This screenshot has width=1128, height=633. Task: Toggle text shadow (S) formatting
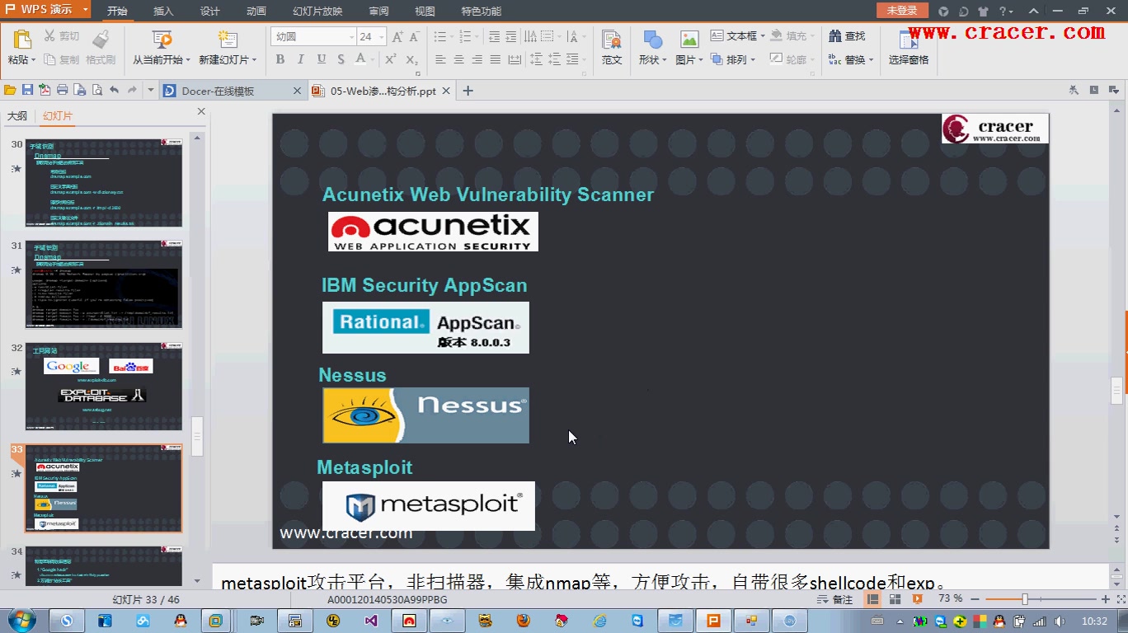341,59
